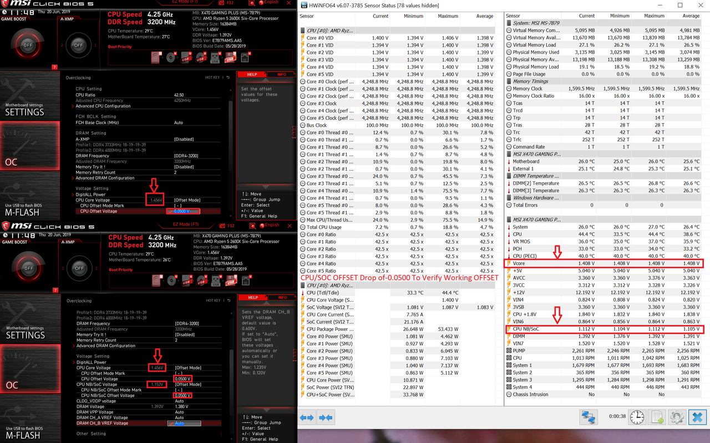Switch to HELP tab in top BIOS
710x443 pixels.
pyautogui.click(x=252, y=74)
